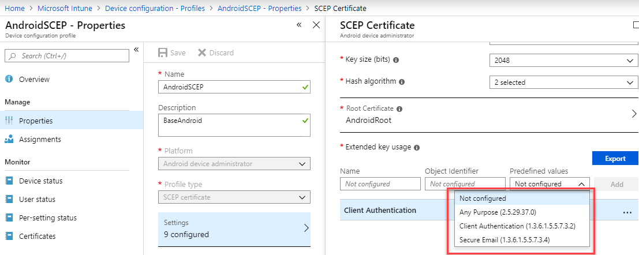Open the Key size (bits) dropdown

coord(563,60)
